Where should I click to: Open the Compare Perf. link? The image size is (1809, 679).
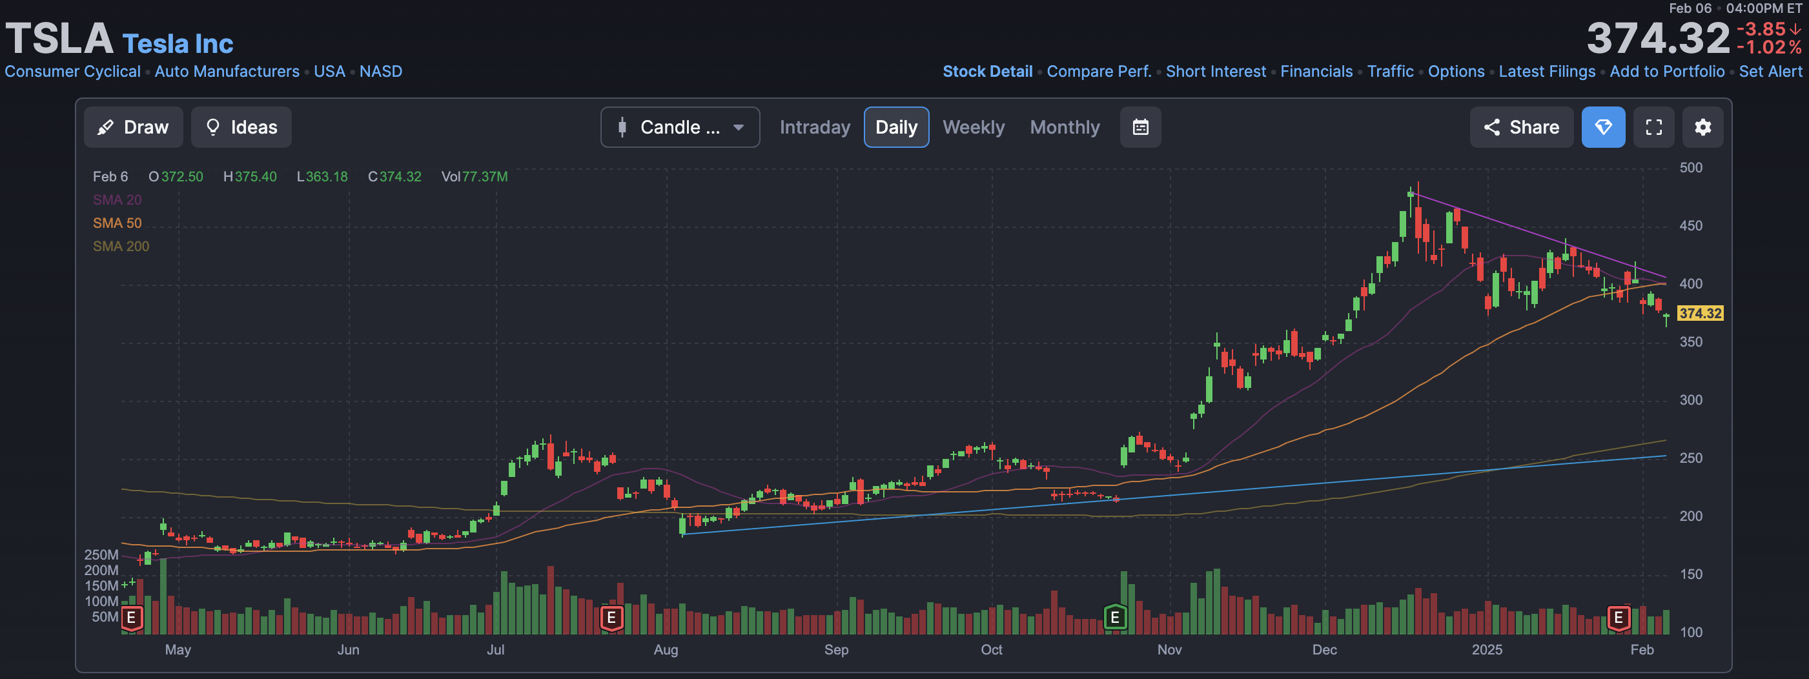click(1099, 72)
